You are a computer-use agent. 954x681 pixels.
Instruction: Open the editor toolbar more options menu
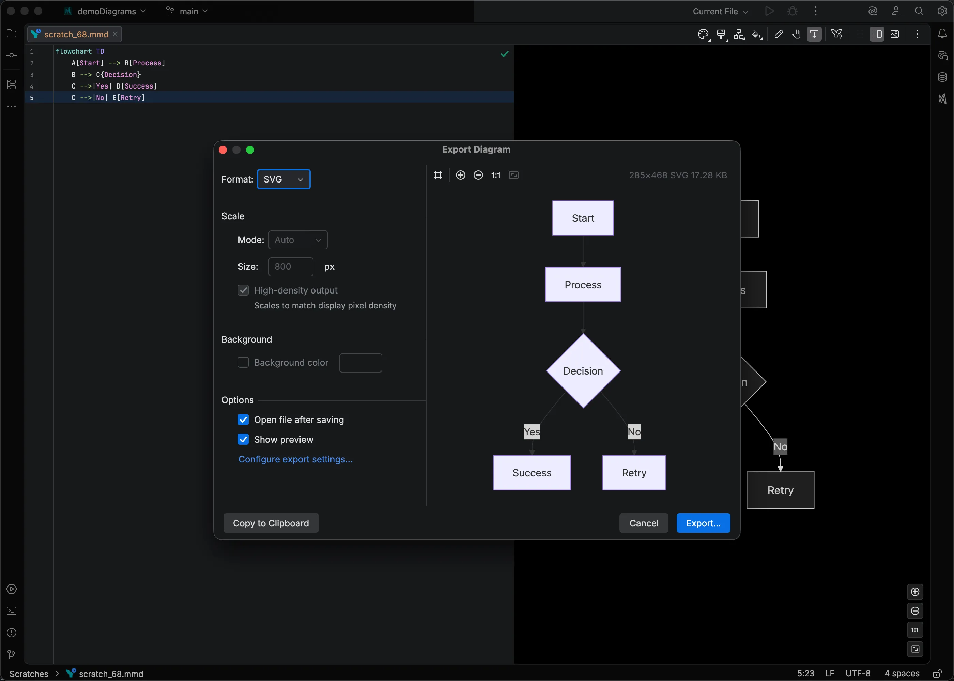(917, 34)
